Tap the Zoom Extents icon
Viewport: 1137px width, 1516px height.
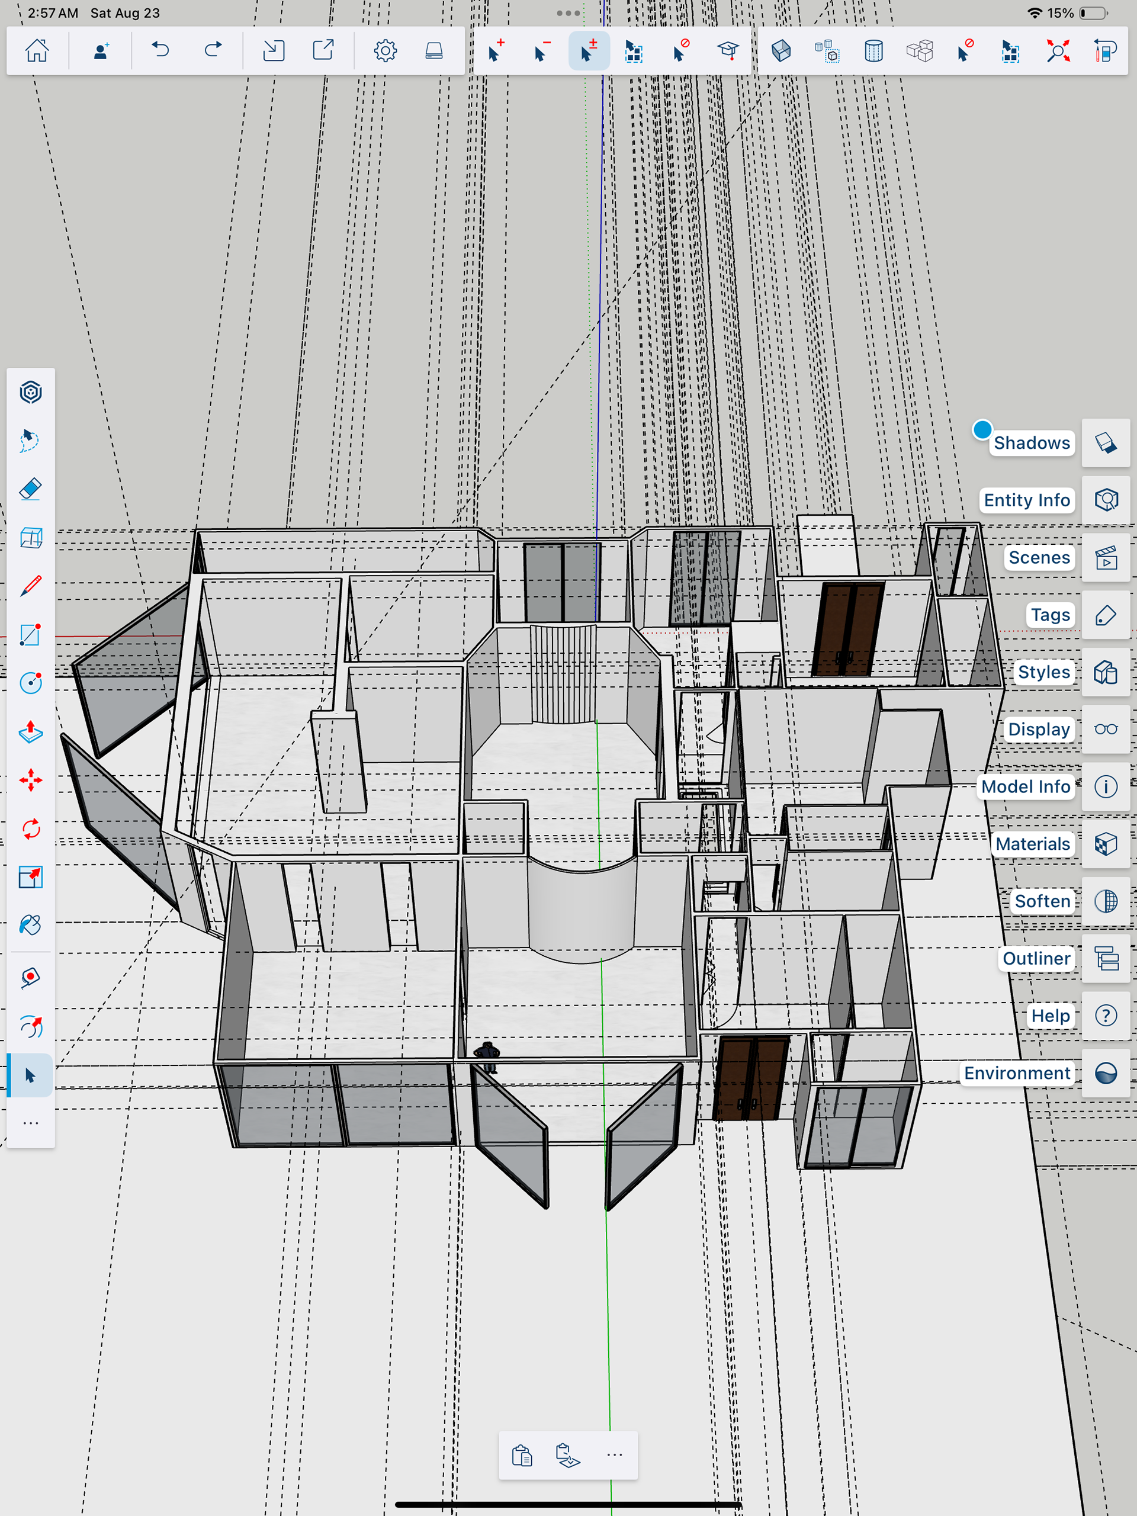point(1058,51)
